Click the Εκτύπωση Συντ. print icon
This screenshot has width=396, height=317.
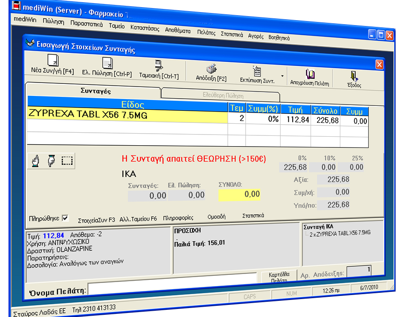(257, 71)
